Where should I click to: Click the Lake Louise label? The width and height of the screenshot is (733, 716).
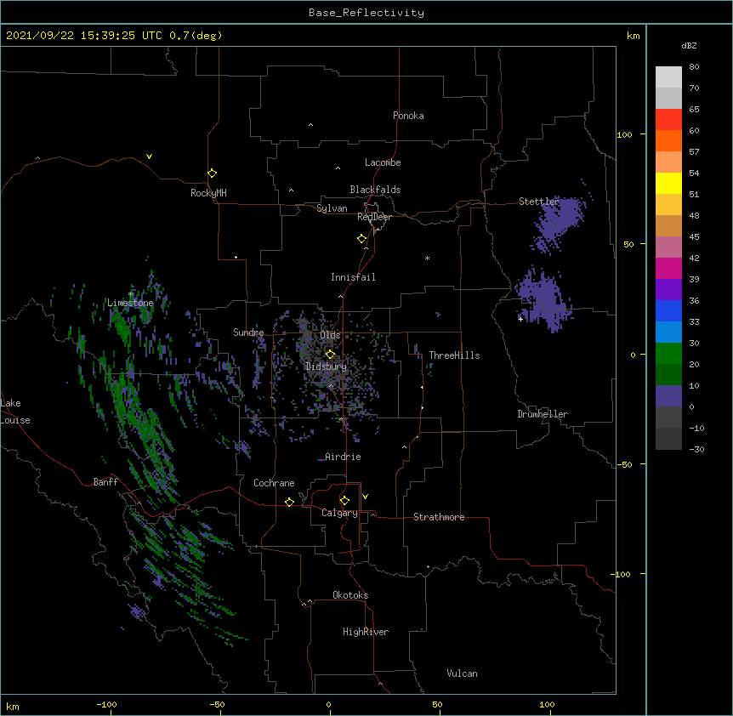coord(15,412)
